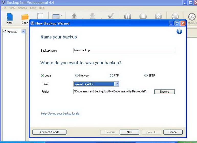The height and width of the screenshot is (143, 197).
Task: Click the Next button
Action: point(129,132)
